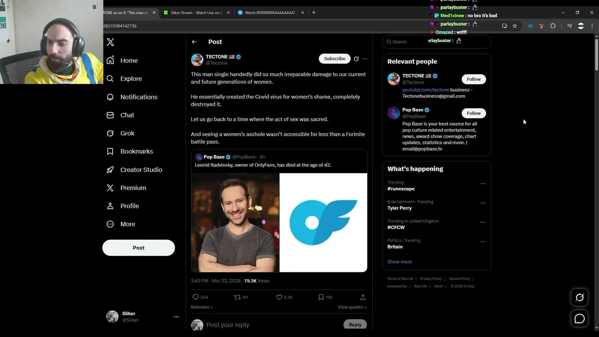Open the Premium X icon
Image resolution: width=599 pixels, height=337 pixels.
110,188
